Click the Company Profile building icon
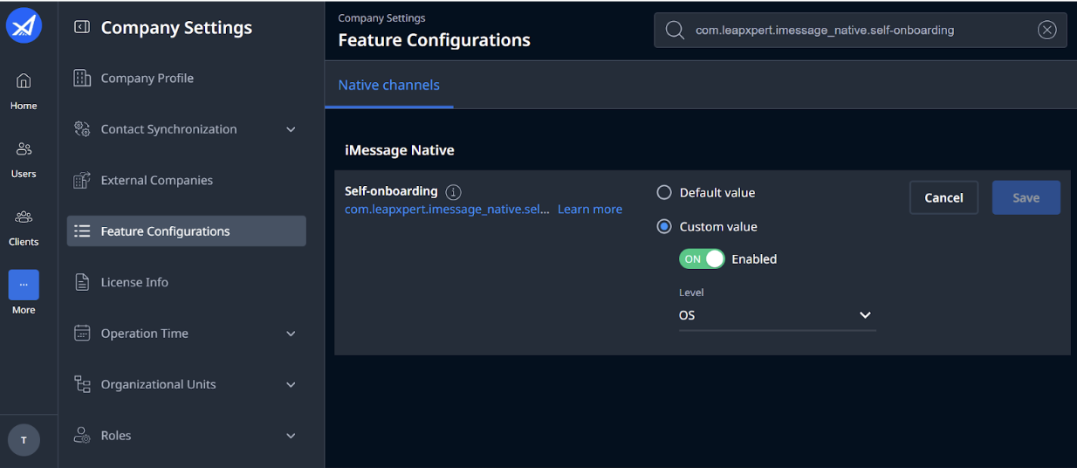The image size is (1077, 468). point(82,79)
